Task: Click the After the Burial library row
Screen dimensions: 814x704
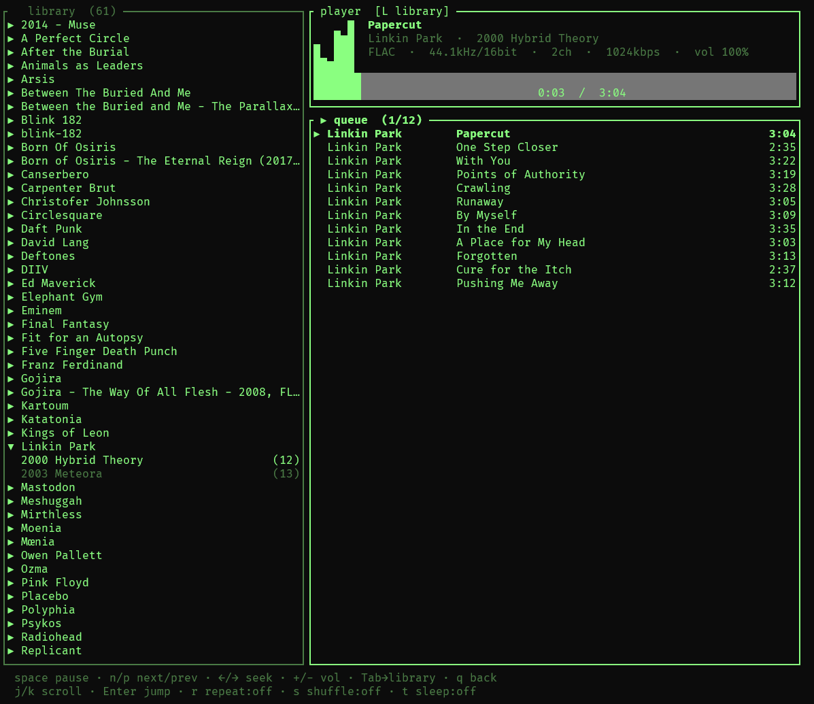Action: pyautogui.click(x=154, y=52)
